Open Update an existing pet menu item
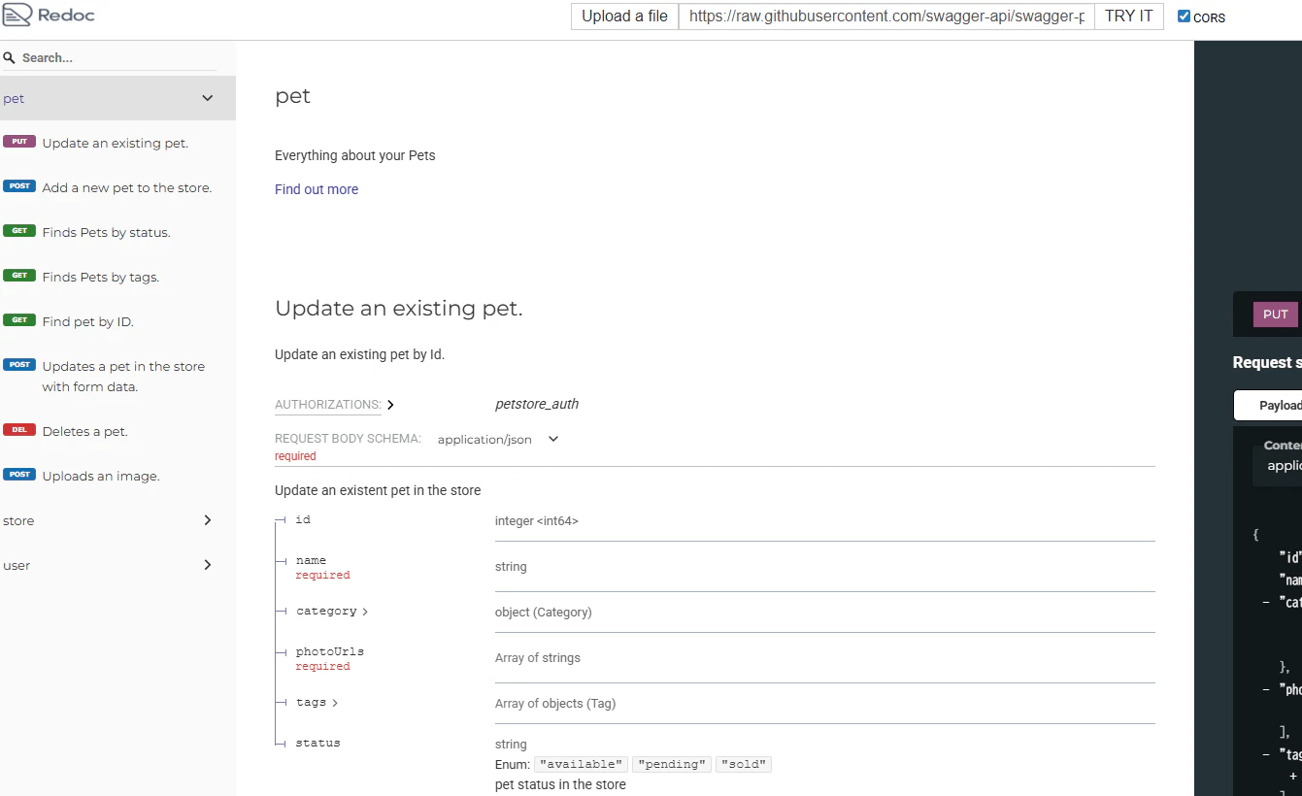Screen dimensions: 1302x796 [116, 143]
